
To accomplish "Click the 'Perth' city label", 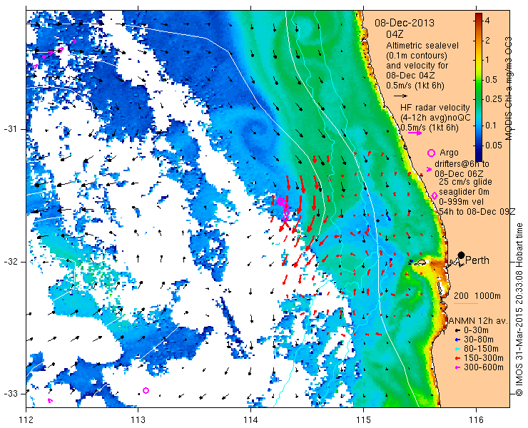I will (477, 260).
